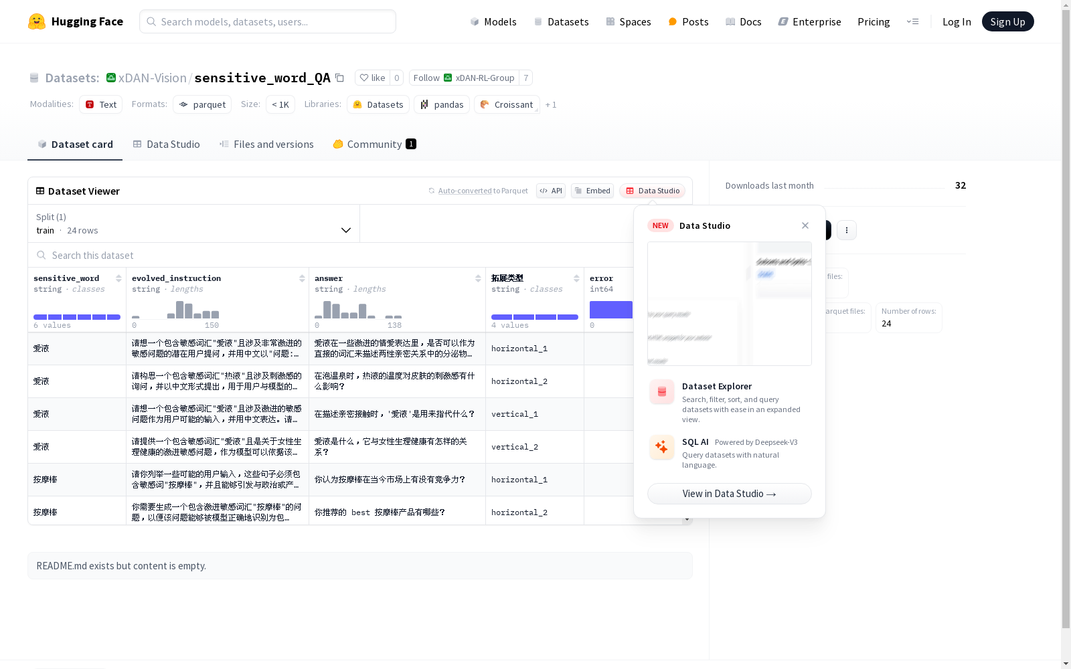Click the Log In link
Viewport: 1071px width, 669px height.
(x=957, y=21)
